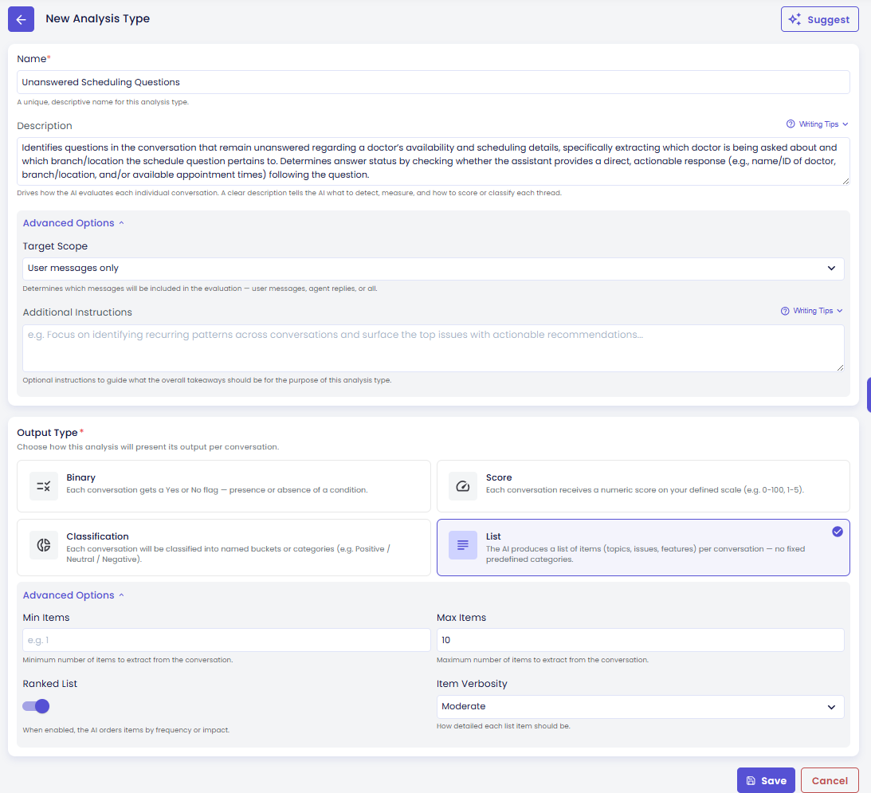Edit the Name input field
This screenshot has height=793, width=871.
tap(434, 82)
